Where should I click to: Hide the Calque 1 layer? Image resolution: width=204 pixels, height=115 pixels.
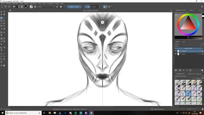click(x=176, y=54)
